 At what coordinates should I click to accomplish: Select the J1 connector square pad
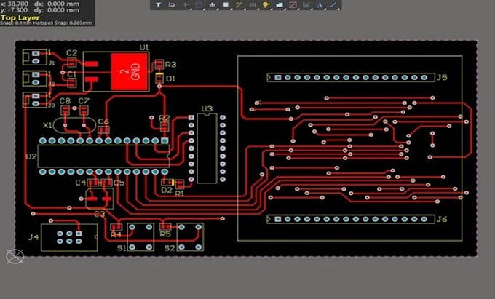(36, 54)
